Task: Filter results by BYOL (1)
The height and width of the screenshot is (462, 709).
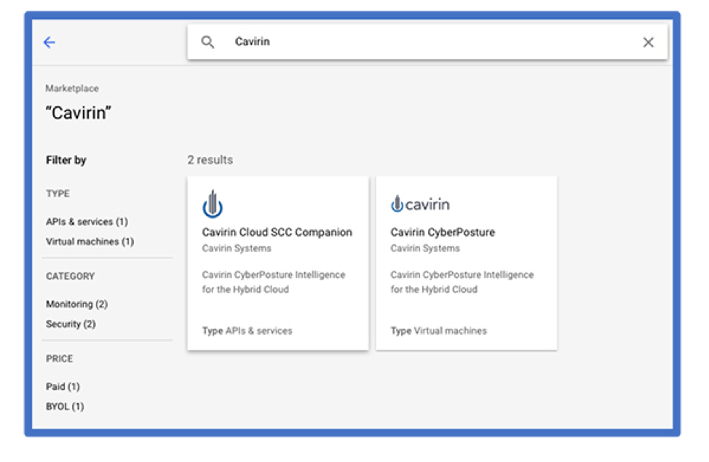Action: coord(65,407)
